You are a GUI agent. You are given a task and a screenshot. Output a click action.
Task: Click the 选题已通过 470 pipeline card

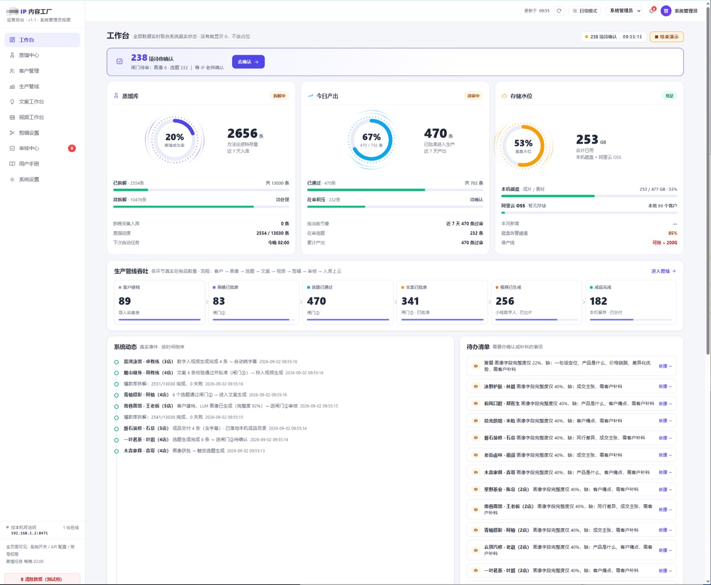348,302
